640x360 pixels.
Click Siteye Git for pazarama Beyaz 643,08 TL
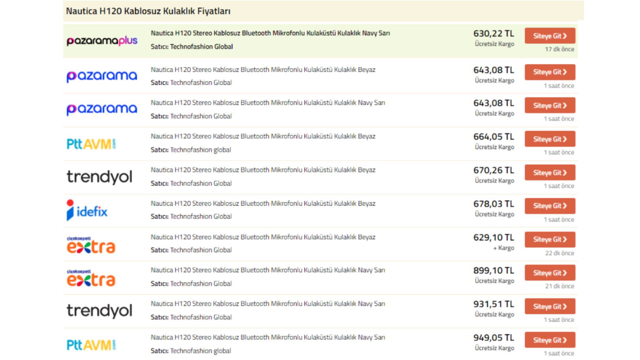(x=550, y=72)
